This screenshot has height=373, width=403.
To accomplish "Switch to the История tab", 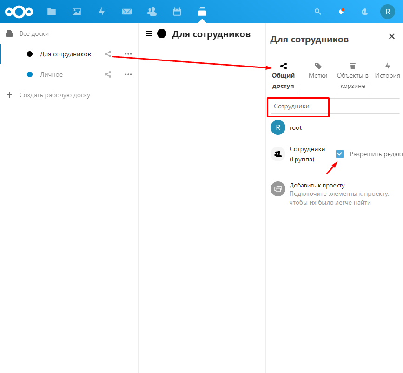I will point(387,71).
